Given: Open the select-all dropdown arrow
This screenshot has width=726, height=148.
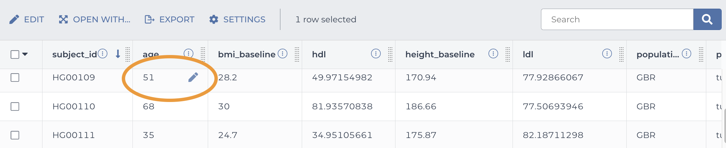Looking at the screenshot, I should [x=25, y=54].
